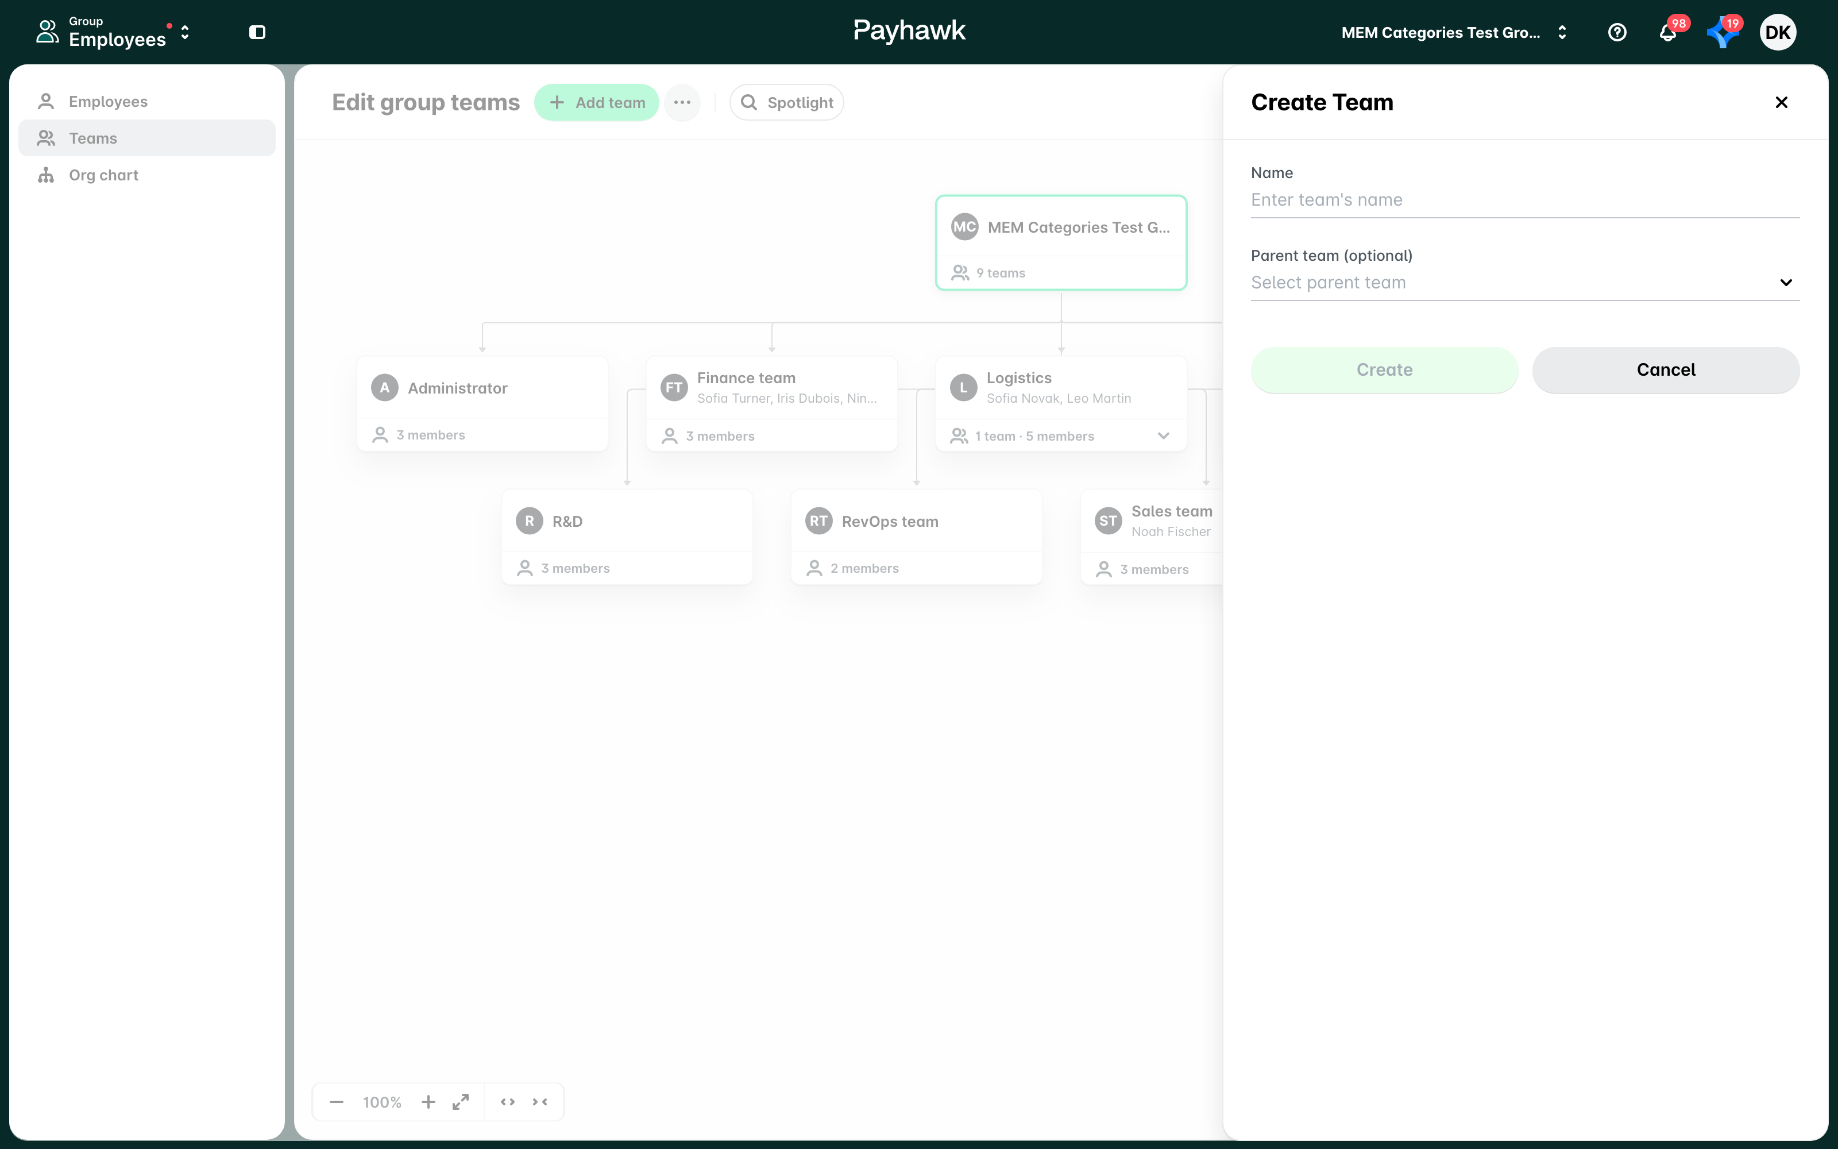
Task: Expand all teams arrows icon
Action: [x=508, y=1102]
